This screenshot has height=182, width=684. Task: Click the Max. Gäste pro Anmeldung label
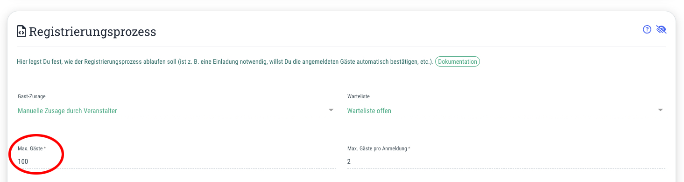377,148
